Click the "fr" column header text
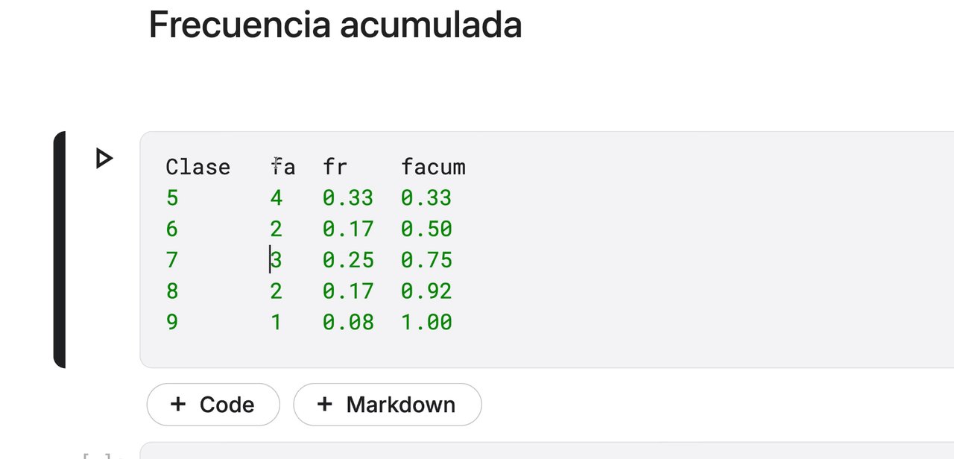 335,167
